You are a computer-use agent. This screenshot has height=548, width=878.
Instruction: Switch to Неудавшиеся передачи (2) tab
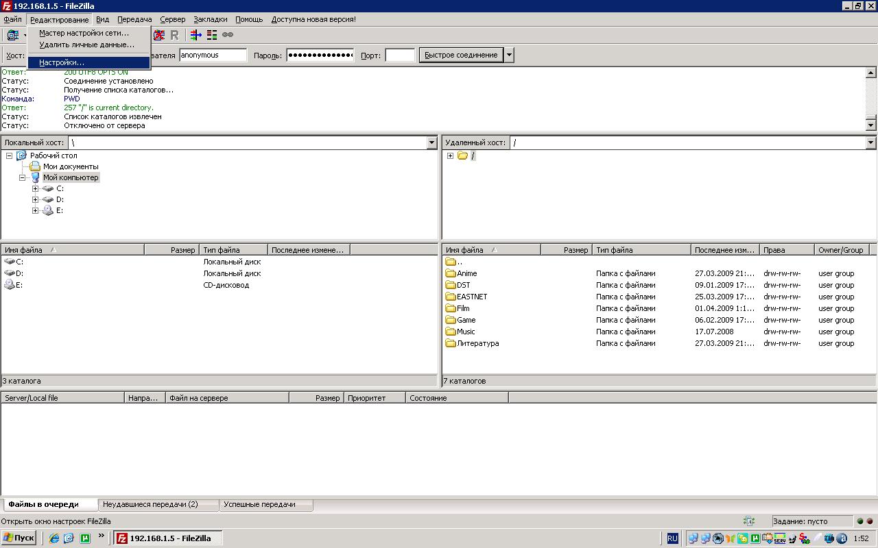click(158, 505)
